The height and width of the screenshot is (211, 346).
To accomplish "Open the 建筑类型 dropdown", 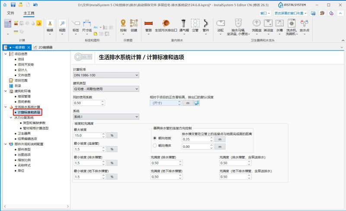I will pyautogui.click(x=106, y=89).
